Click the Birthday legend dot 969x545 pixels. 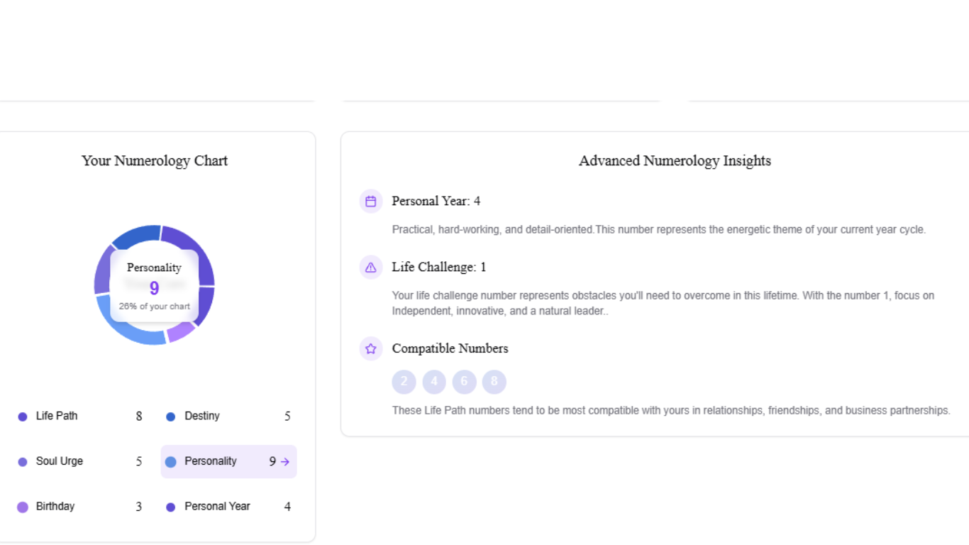pyautogui.click(x=23, y=507)
